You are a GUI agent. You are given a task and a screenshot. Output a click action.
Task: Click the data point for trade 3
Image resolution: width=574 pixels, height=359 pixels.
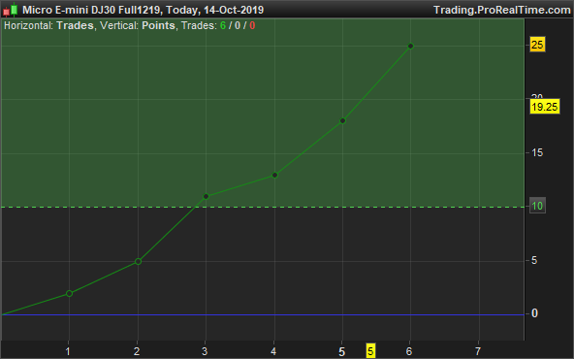tap(206, 197)
